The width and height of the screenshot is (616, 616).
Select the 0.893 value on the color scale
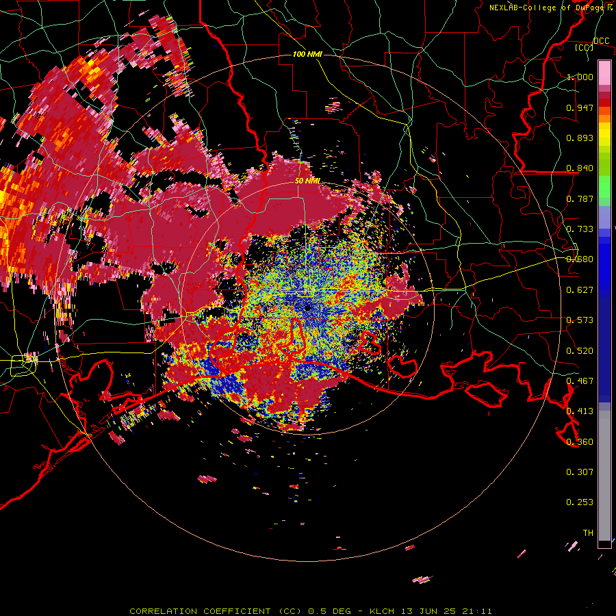[580, 138]
